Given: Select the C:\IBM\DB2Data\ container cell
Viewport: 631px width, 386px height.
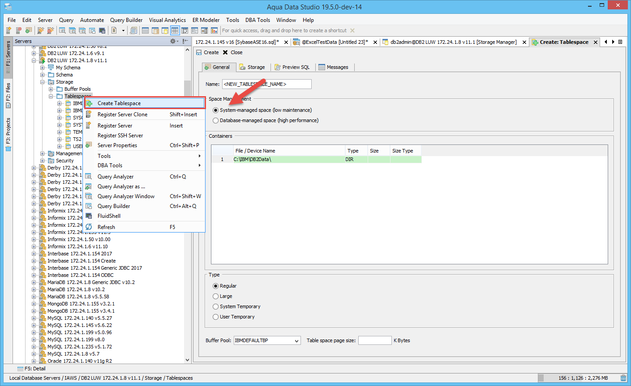Looking at the screenshot, I should click(x=289, y=159).
